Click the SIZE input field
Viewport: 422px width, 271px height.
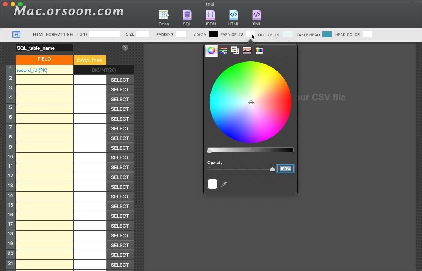click(142, 34)
